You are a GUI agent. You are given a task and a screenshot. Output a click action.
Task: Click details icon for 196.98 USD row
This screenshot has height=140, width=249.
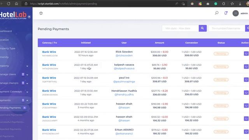tap(246, 105)
